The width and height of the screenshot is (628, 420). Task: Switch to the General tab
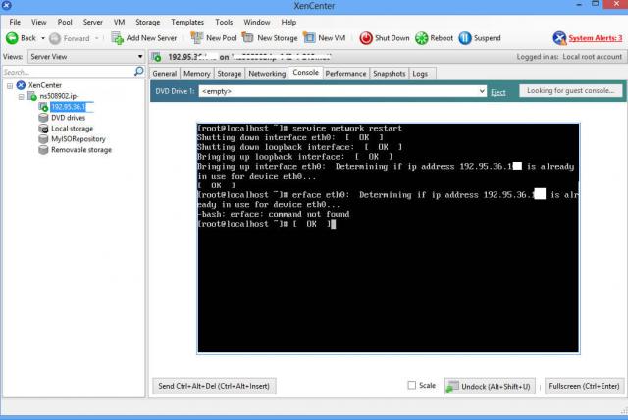click(x=165, y=74)
